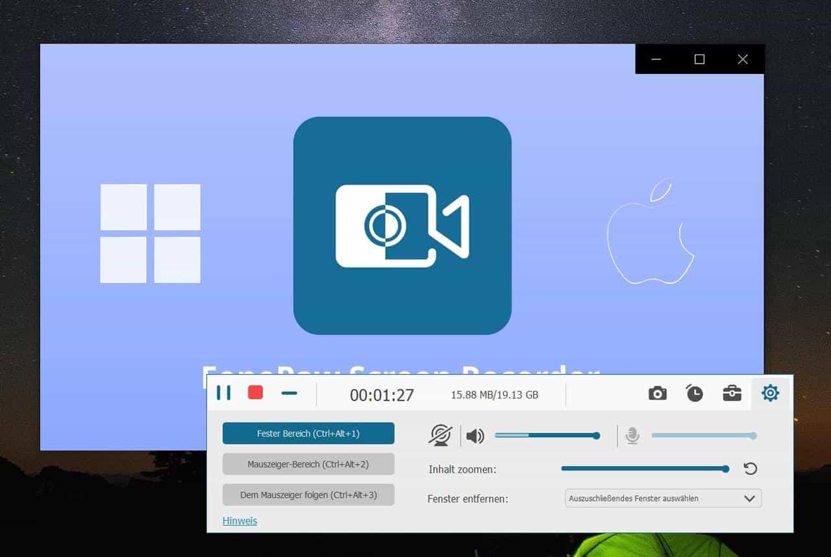Screen dimensions: 831x557
Task: Click the elapsed time 00:01:27
Action: [x=382, y=395]
